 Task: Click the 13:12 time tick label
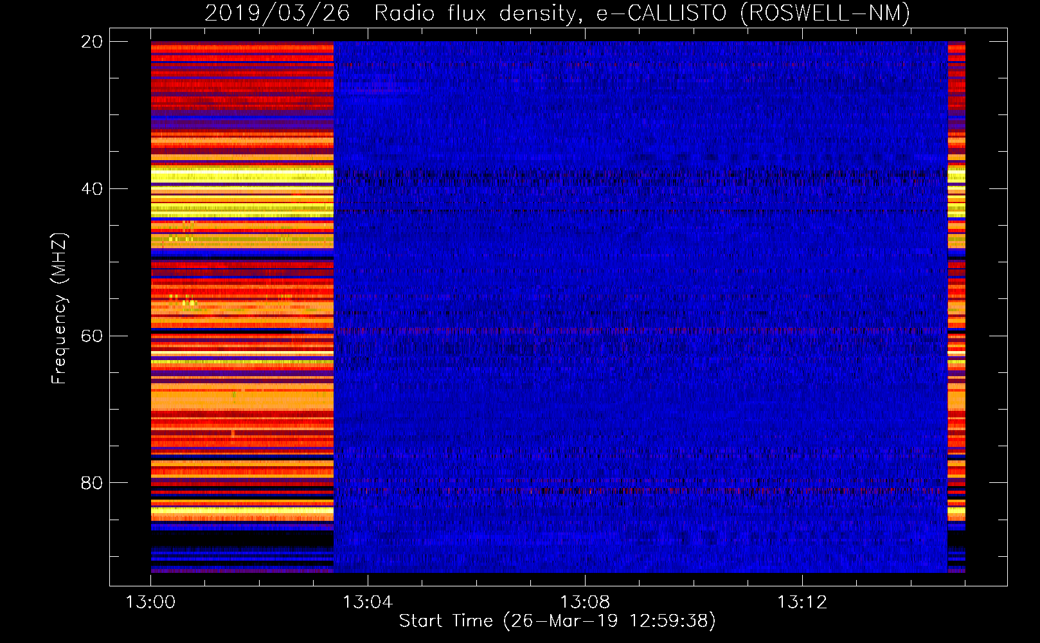(802, 602)
